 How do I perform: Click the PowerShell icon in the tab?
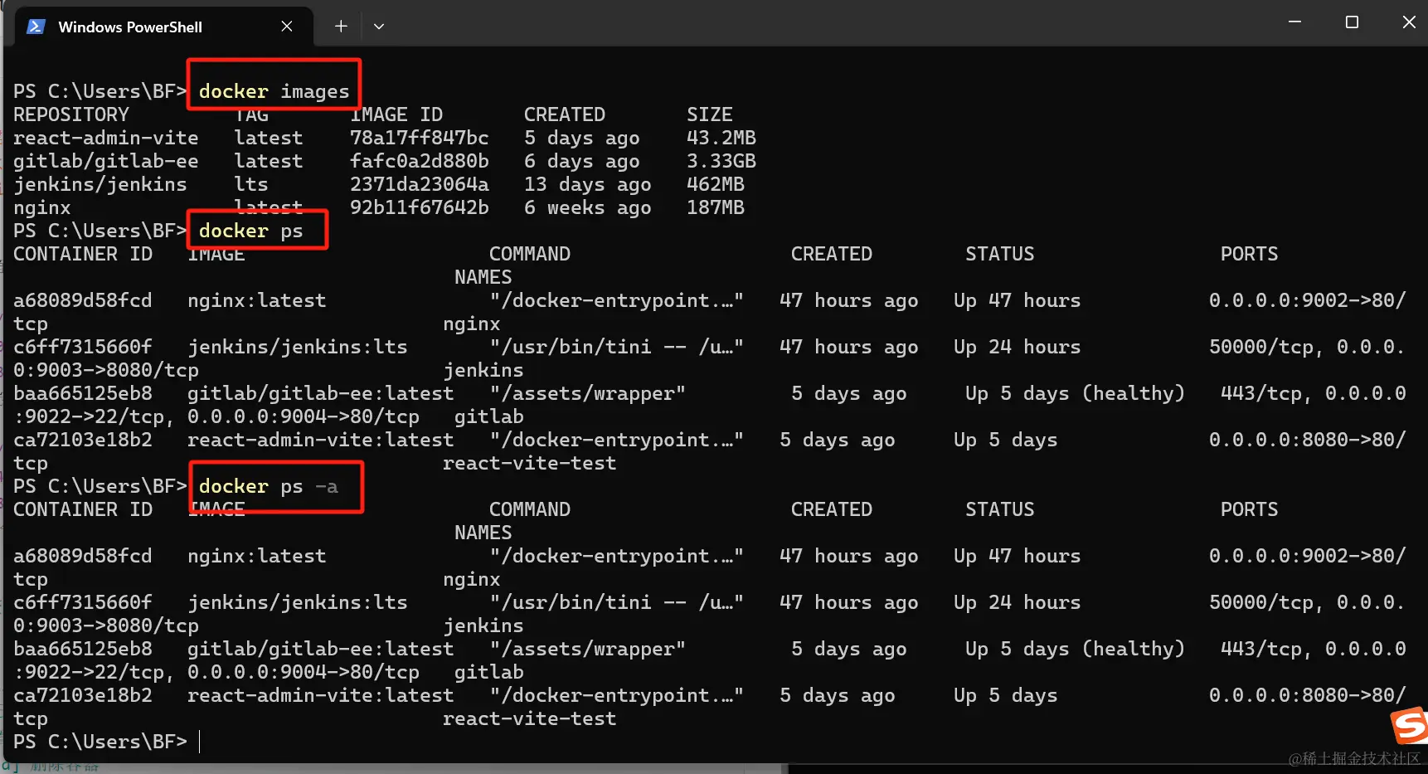[36, 27]
